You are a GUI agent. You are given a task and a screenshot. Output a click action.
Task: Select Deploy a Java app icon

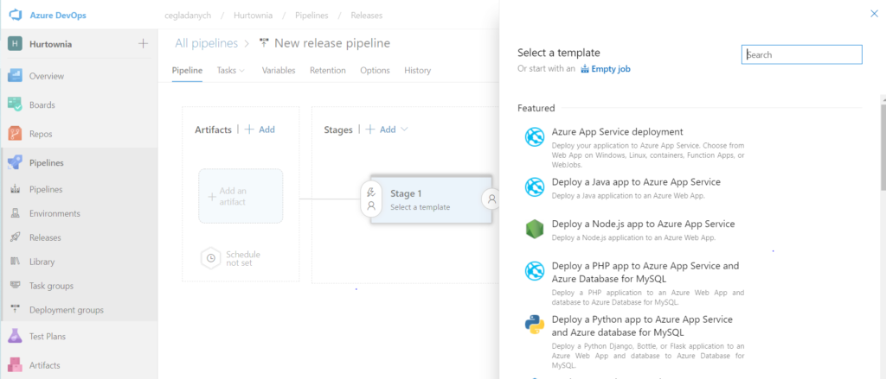(535, 187)
